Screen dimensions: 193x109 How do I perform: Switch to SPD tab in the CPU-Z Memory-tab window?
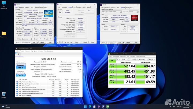click(x=75, y=7)
